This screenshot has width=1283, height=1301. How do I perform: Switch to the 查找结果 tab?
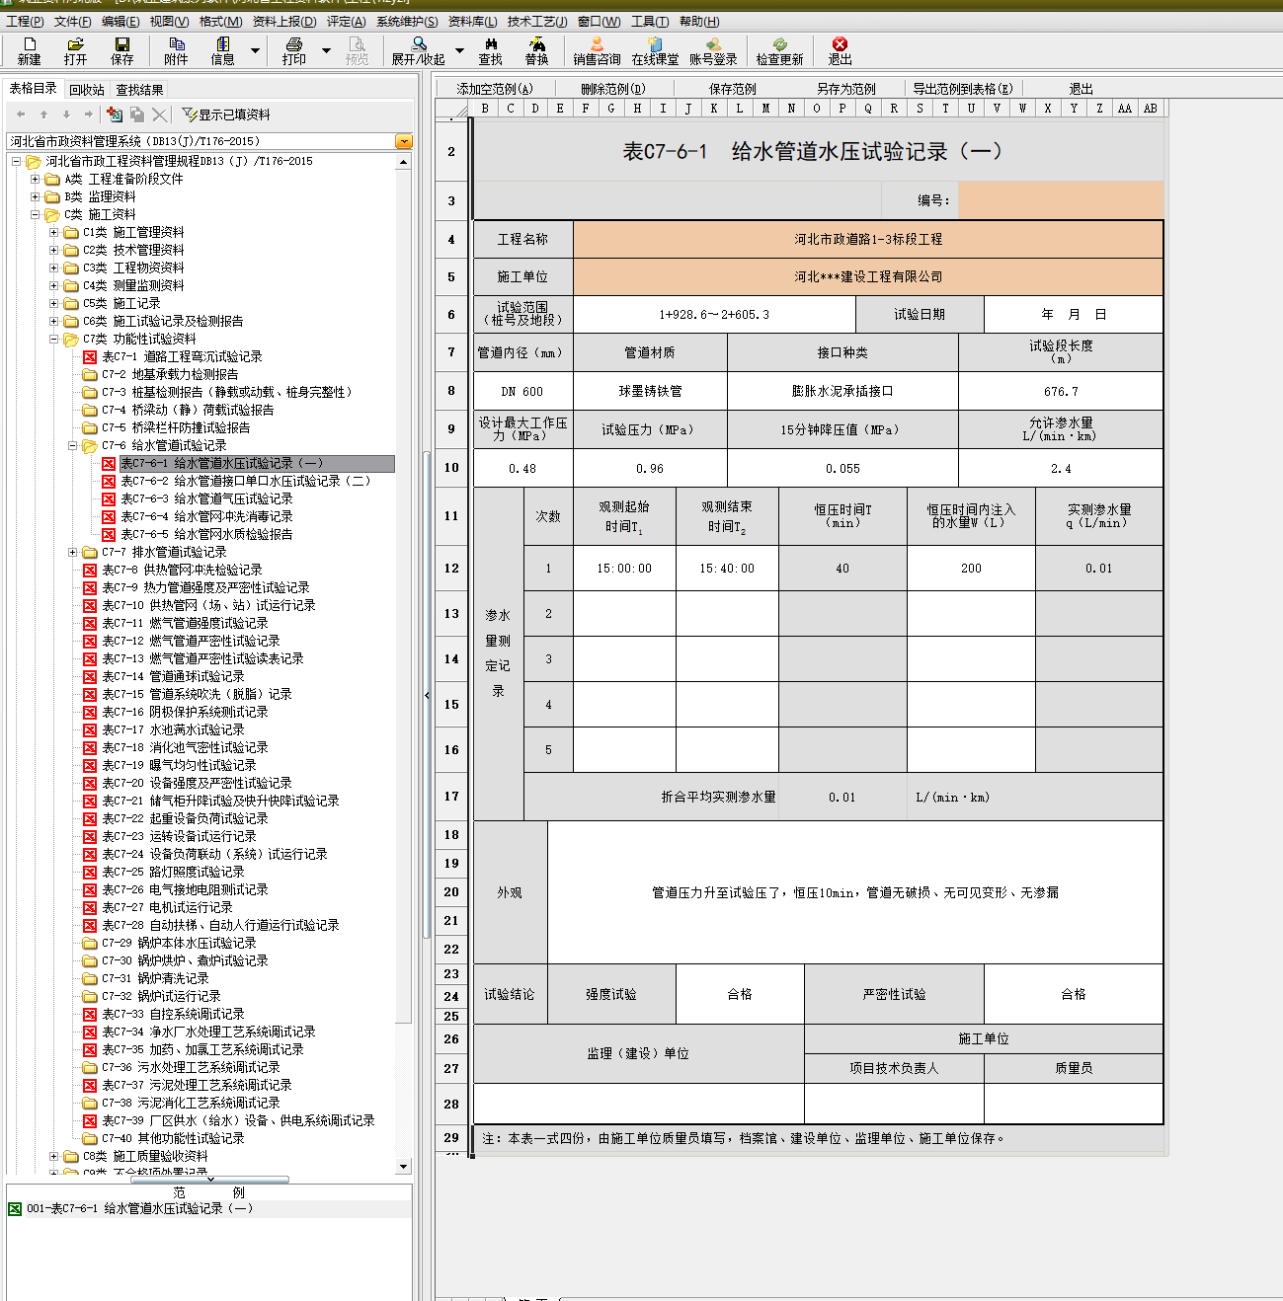click(x=140, y=90)
